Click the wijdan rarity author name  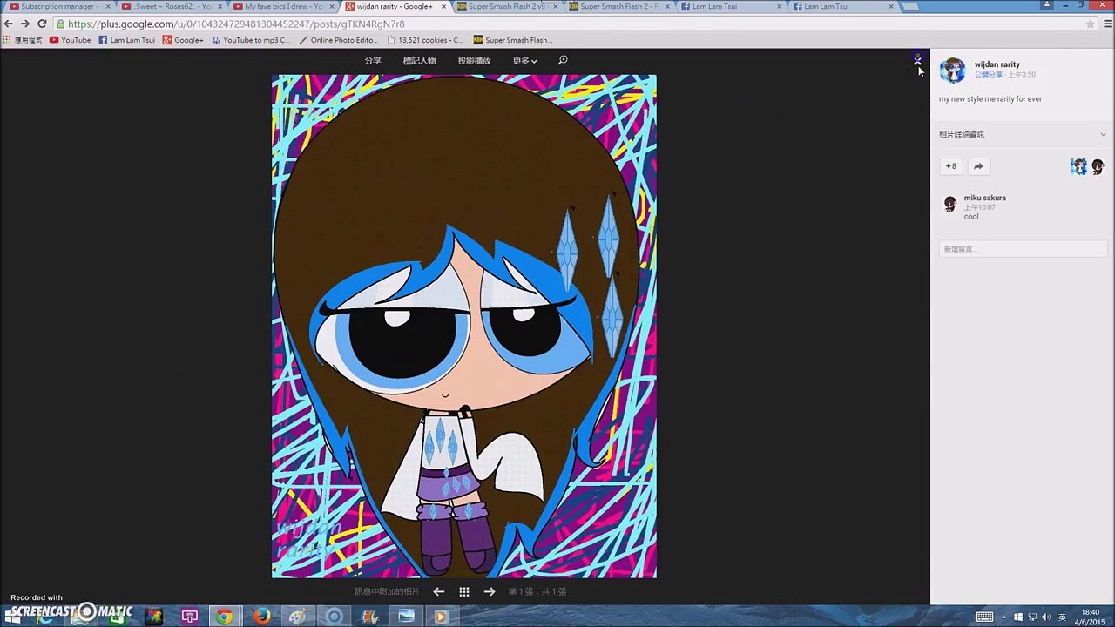997,64
